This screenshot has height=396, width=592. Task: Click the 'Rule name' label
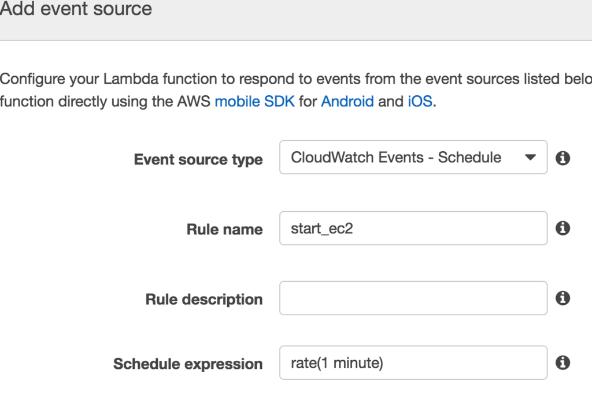[x=224, y=229]
